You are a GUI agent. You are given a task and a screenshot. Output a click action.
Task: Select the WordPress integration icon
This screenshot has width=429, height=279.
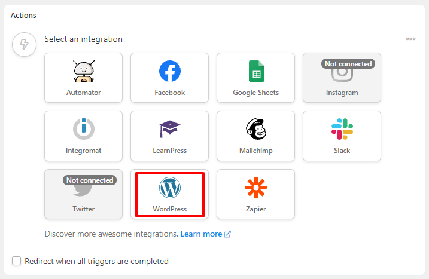[170, 188]
